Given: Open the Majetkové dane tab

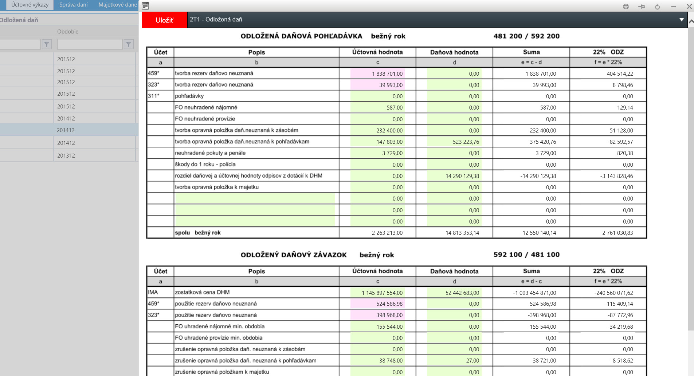Looking at the screenshot, I should point(117,5).
